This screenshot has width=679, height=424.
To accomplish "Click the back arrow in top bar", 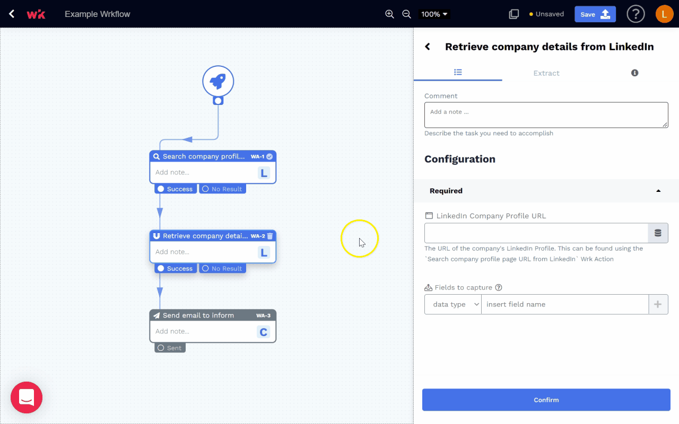I will [12, 14].
